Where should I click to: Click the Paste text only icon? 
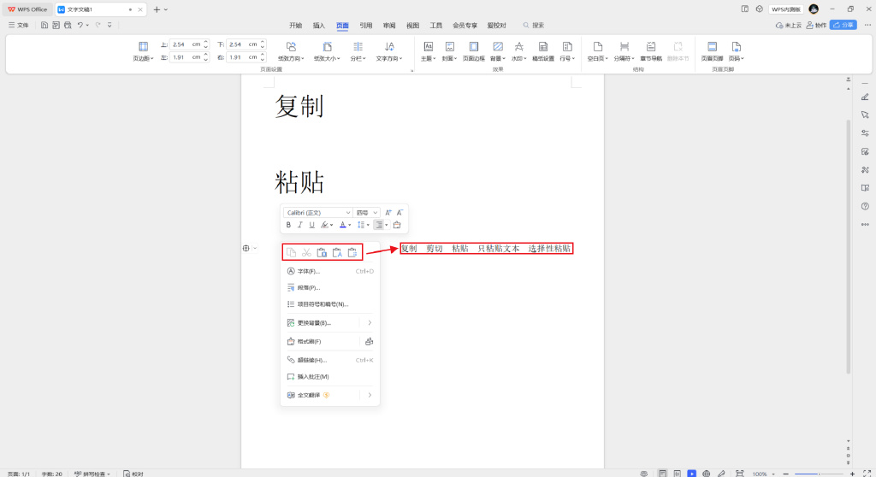tap(337, 252)
